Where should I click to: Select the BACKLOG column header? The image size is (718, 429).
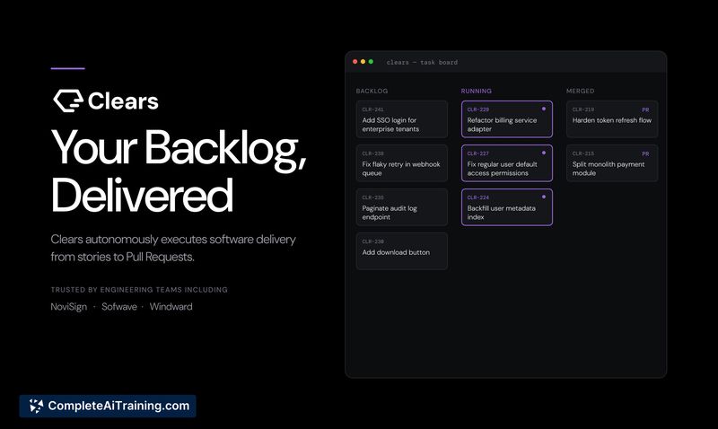[372, 92]
